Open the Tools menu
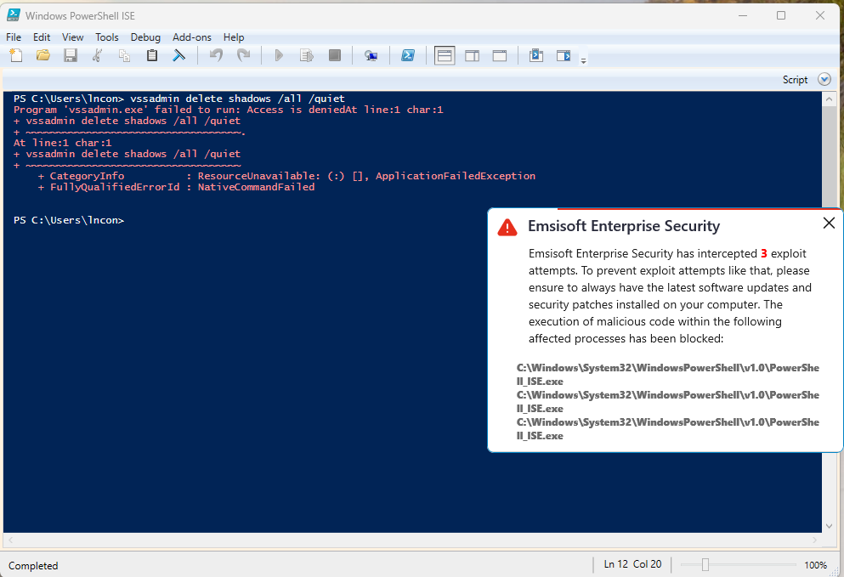 (x=106, y=37)
